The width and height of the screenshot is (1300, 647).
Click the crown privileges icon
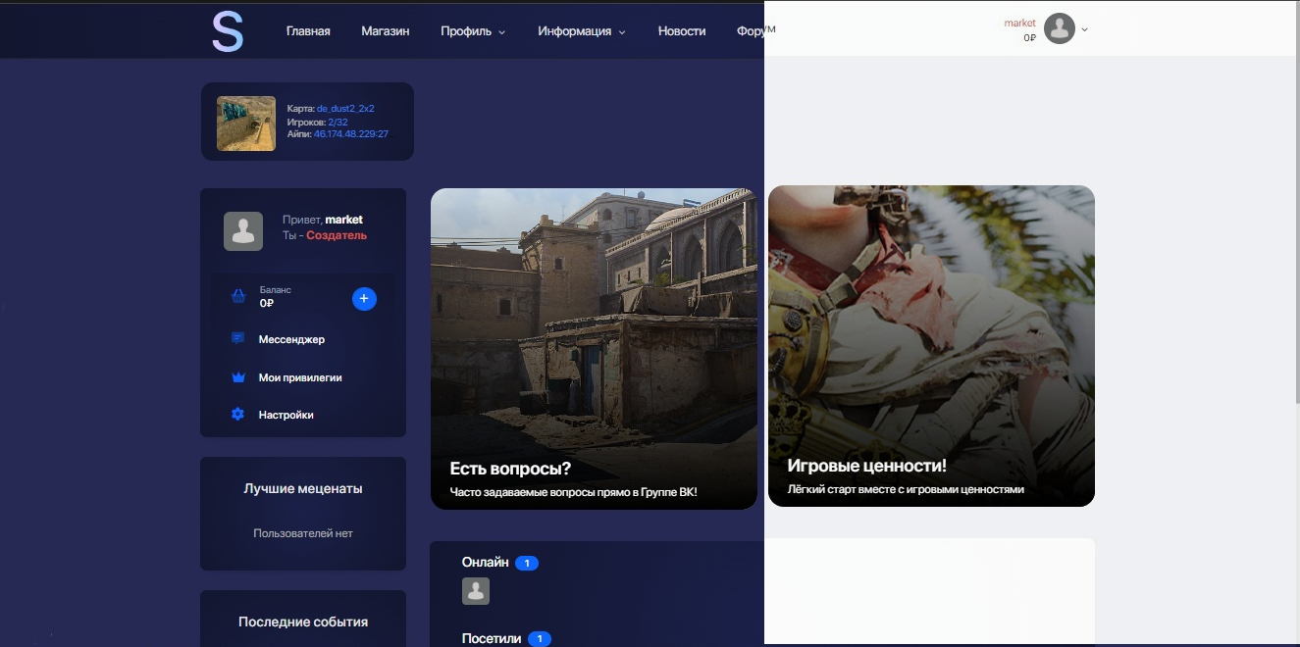tap(237, 376)
